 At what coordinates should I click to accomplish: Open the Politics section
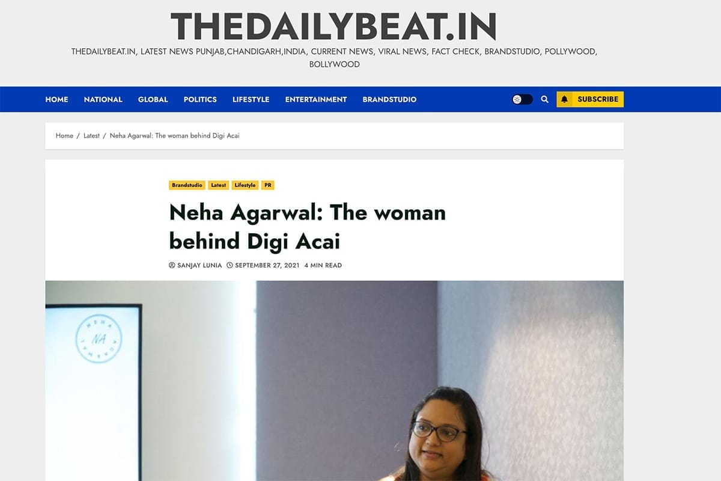[x=200, y=99]
